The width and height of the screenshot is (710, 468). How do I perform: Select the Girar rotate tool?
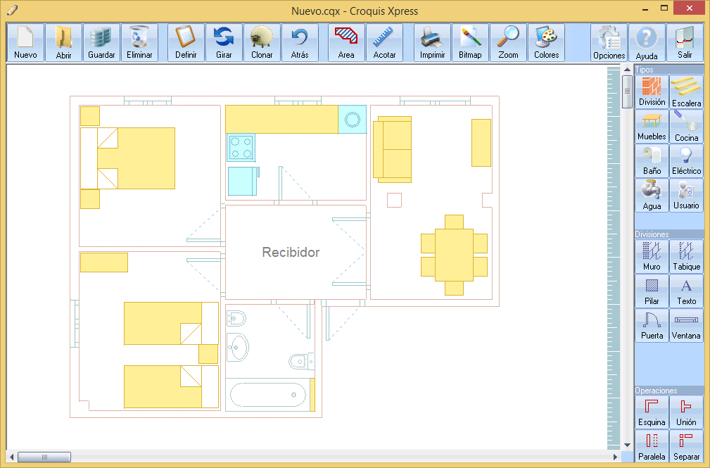(224, 42)
